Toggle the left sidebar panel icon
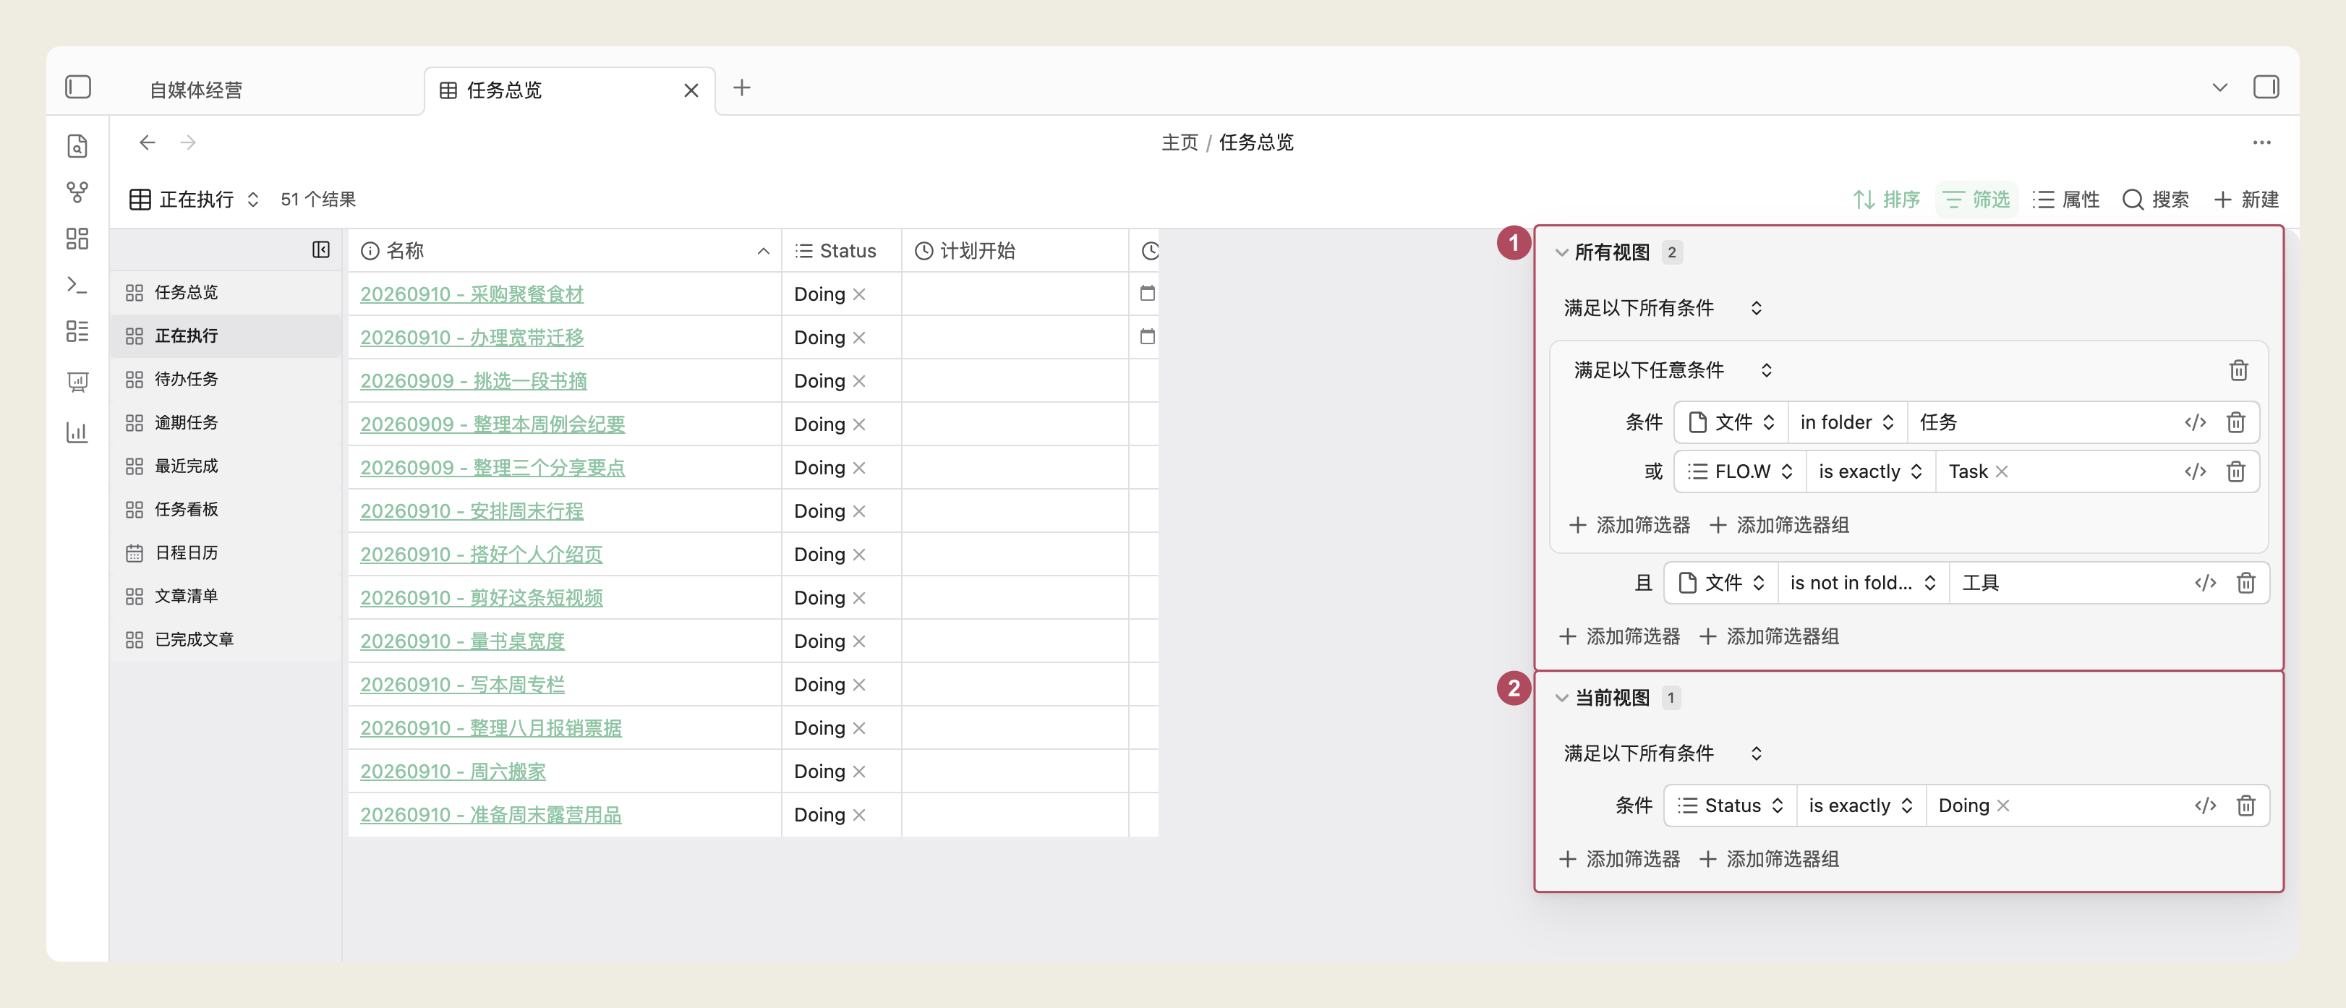The width and height of the screenshot is (2346, 1008). pos(78,87)
